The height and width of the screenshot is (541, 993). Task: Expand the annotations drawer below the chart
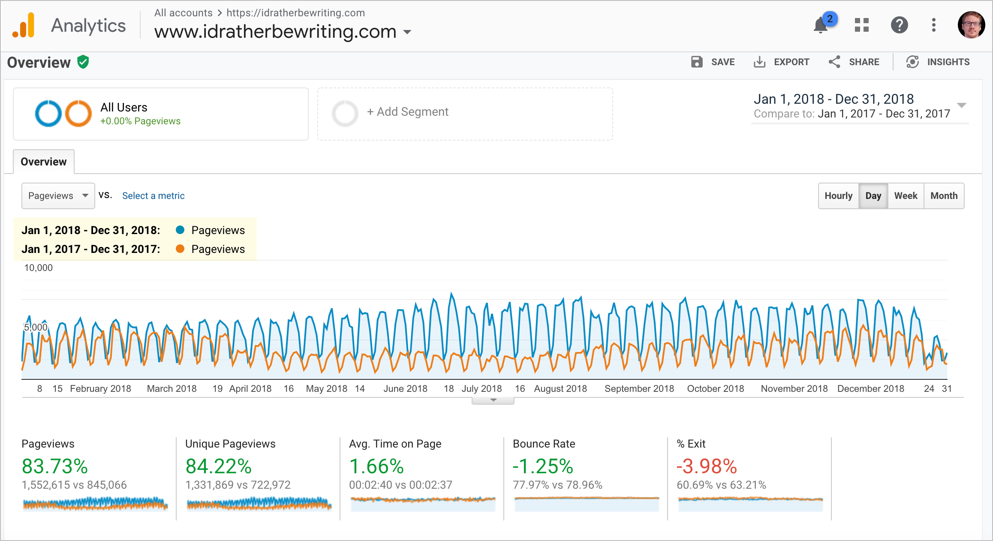tap(493, 400)
